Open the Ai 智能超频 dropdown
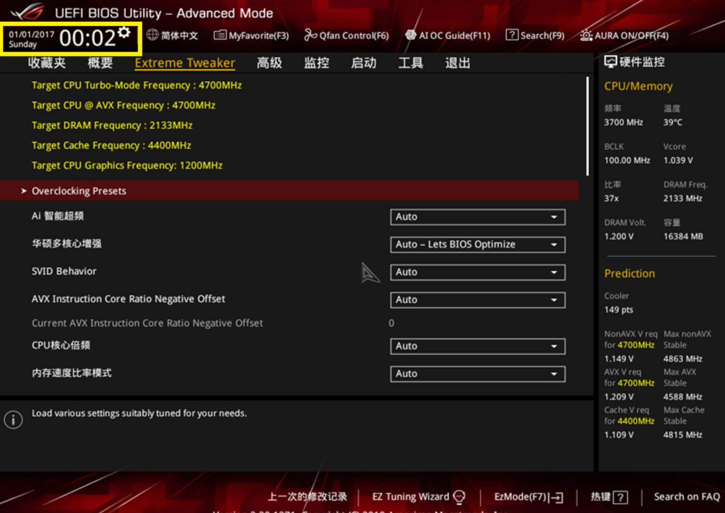Image resolution: width=725 pixels, height=513 pixels. tap(477, 217)
